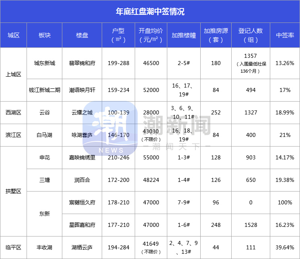This screenshot has height=259, width=300.
Task: Click the 拱墅区 district cell
Action: point(13,191)
